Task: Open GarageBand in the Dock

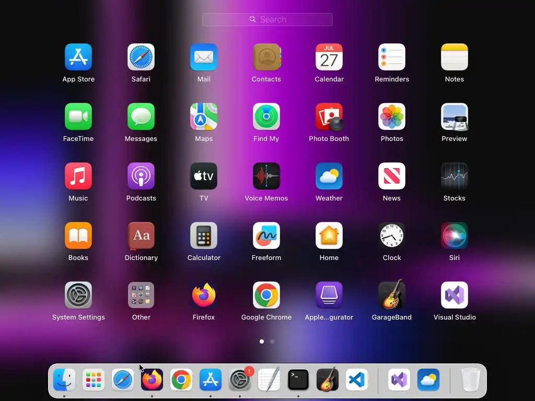Action: (x=328, y=379)
